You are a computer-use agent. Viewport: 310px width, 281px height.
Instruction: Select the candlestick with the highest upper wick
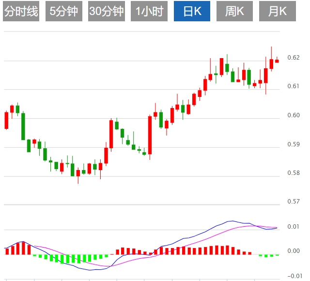click(271, 63)
